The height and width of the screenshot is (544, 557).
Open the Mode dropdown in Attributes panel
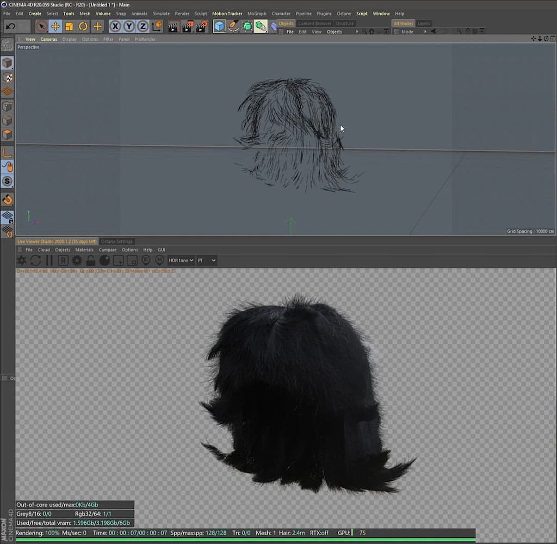click(x=409, y=31)
